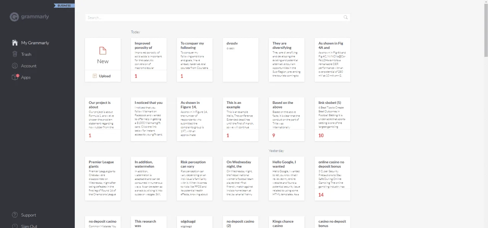This screenshot has width=488, height=228.
Task: Open the Support page
Action: pos(29,215)
